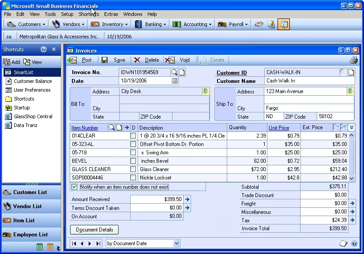Click the Delete invoice button

point(146,60)
